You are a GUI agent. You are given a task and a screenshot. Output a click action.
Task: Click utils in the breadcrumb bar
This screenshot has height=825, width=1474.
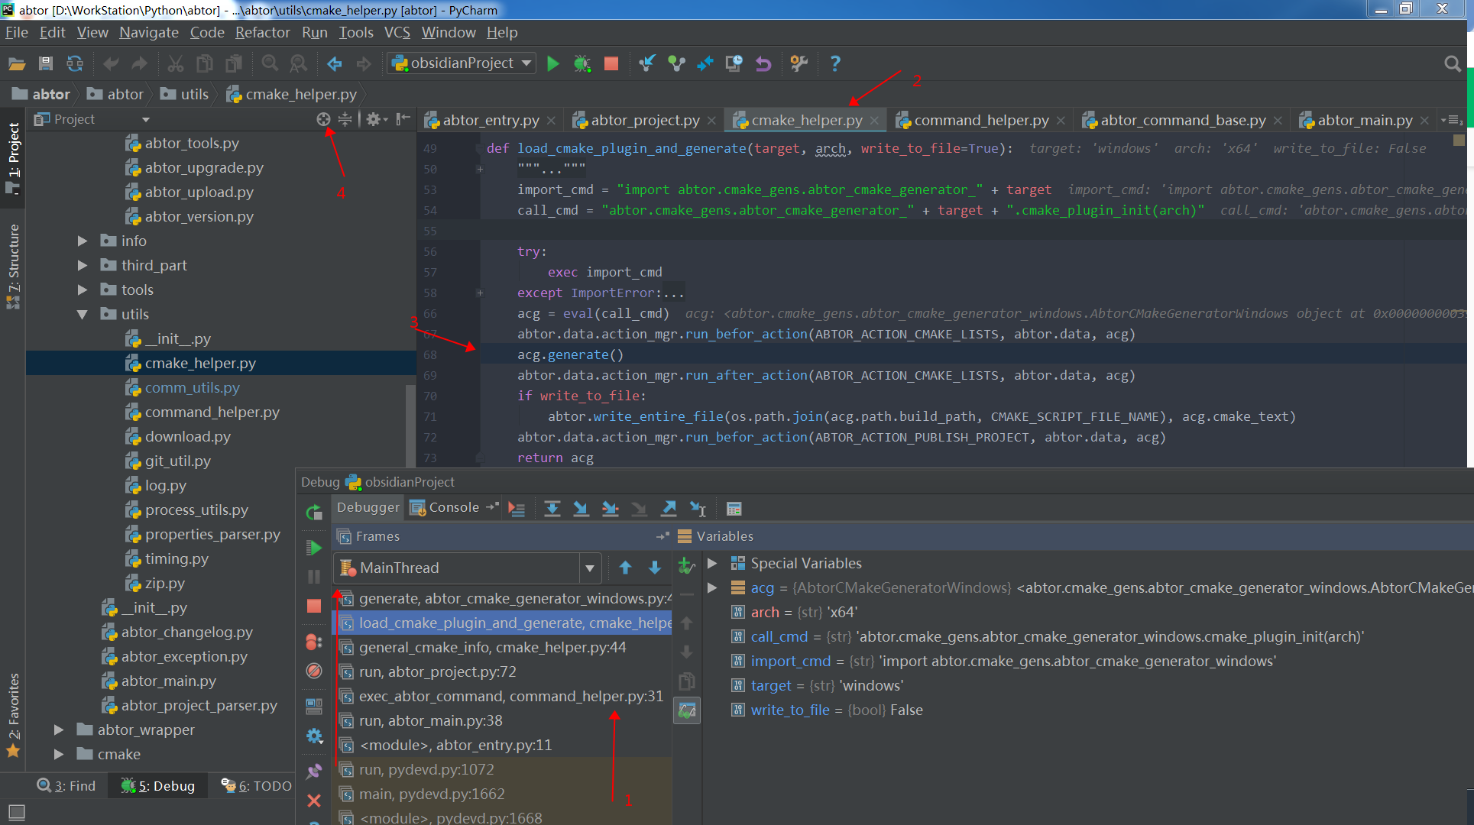pos(194,94)
